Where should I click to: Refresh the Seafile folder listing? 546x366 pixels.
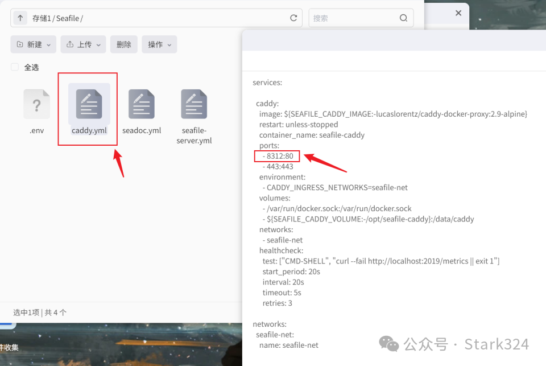point(293,18)
